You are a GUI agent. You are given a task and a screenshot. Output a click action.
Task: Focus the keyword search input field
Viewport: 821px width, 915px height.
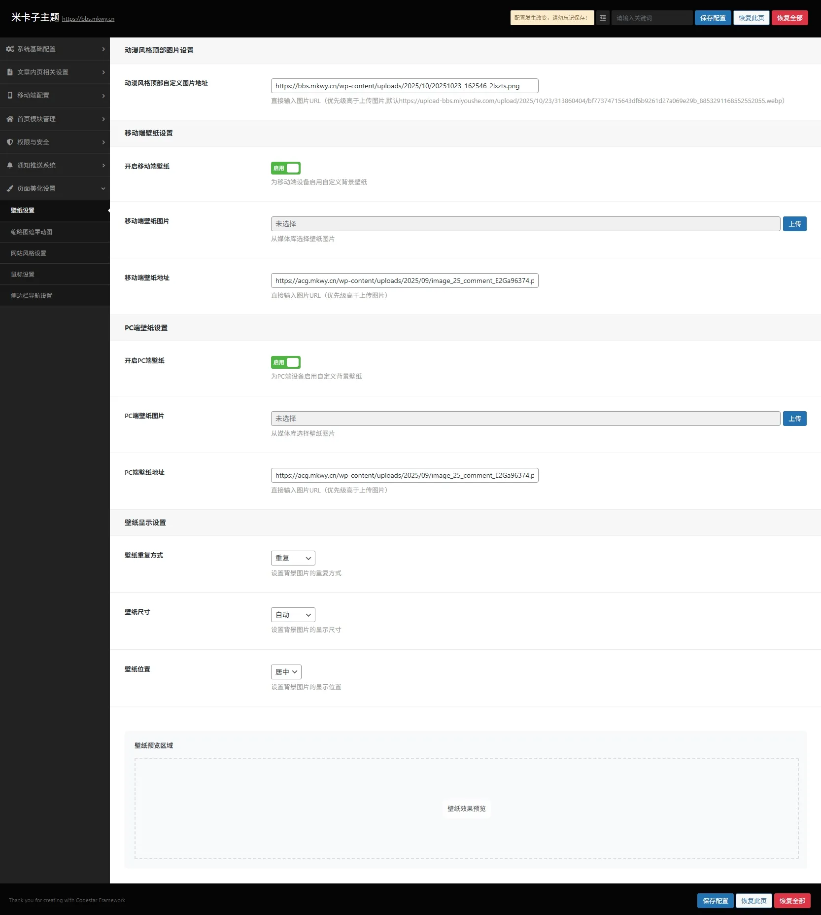point(651,18)
